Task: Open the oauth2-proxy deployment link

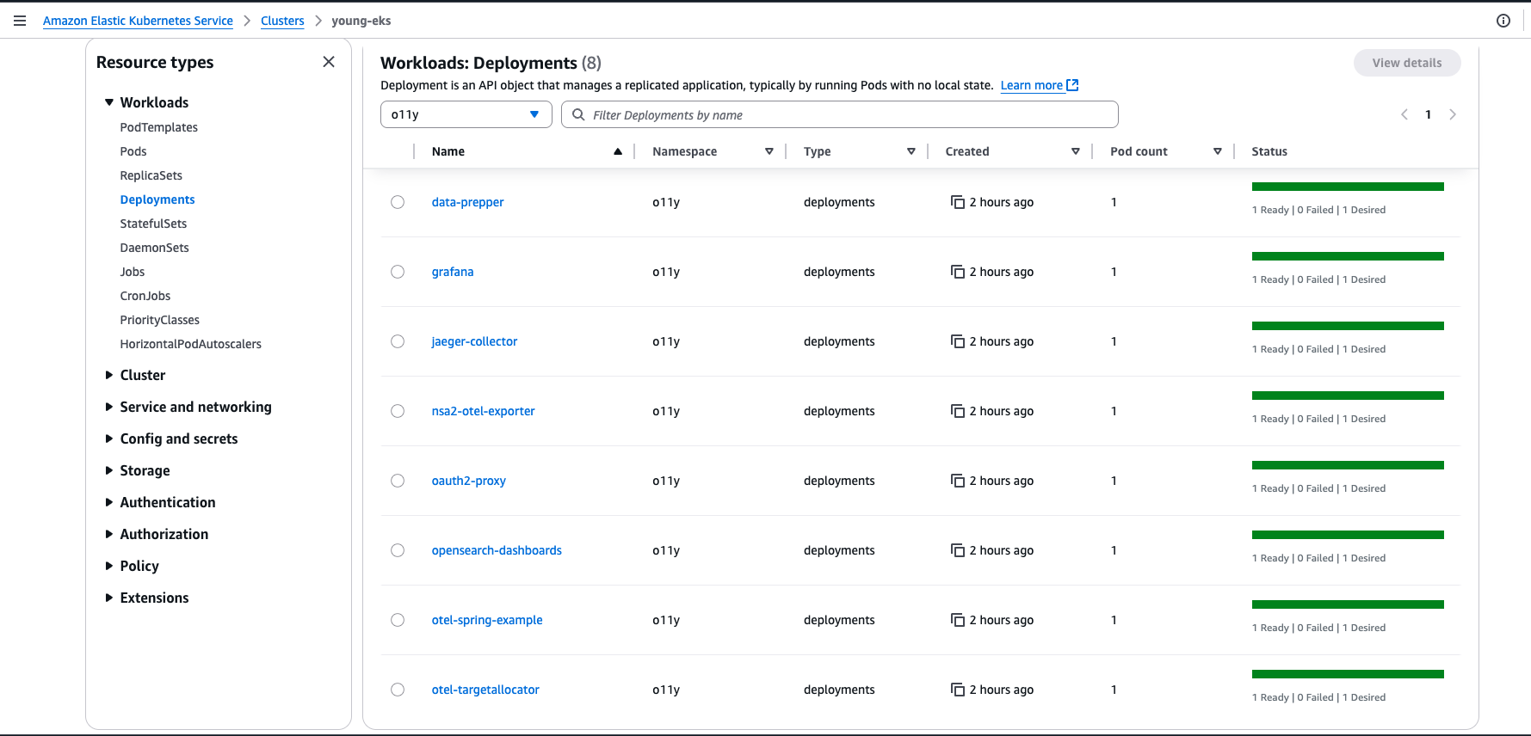Action: point(469,481)
